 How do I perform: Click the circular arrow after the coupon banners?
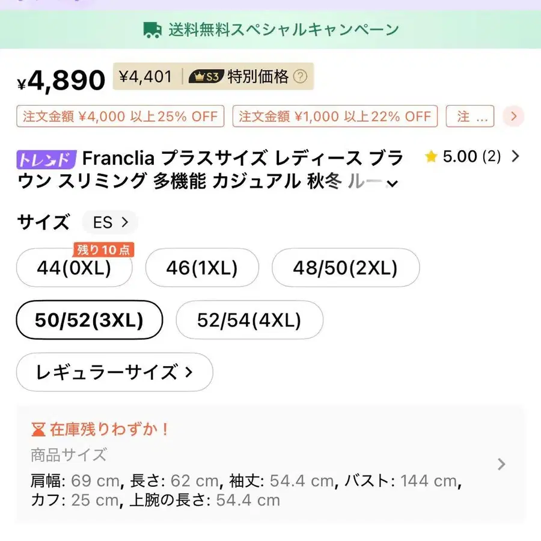513,117
